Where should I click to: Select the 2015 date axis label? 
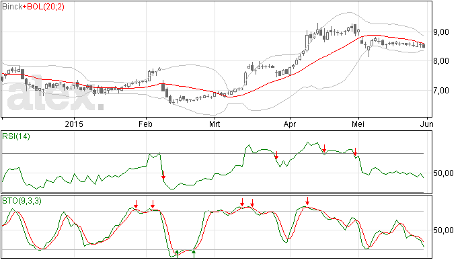(x=74, y=124)
